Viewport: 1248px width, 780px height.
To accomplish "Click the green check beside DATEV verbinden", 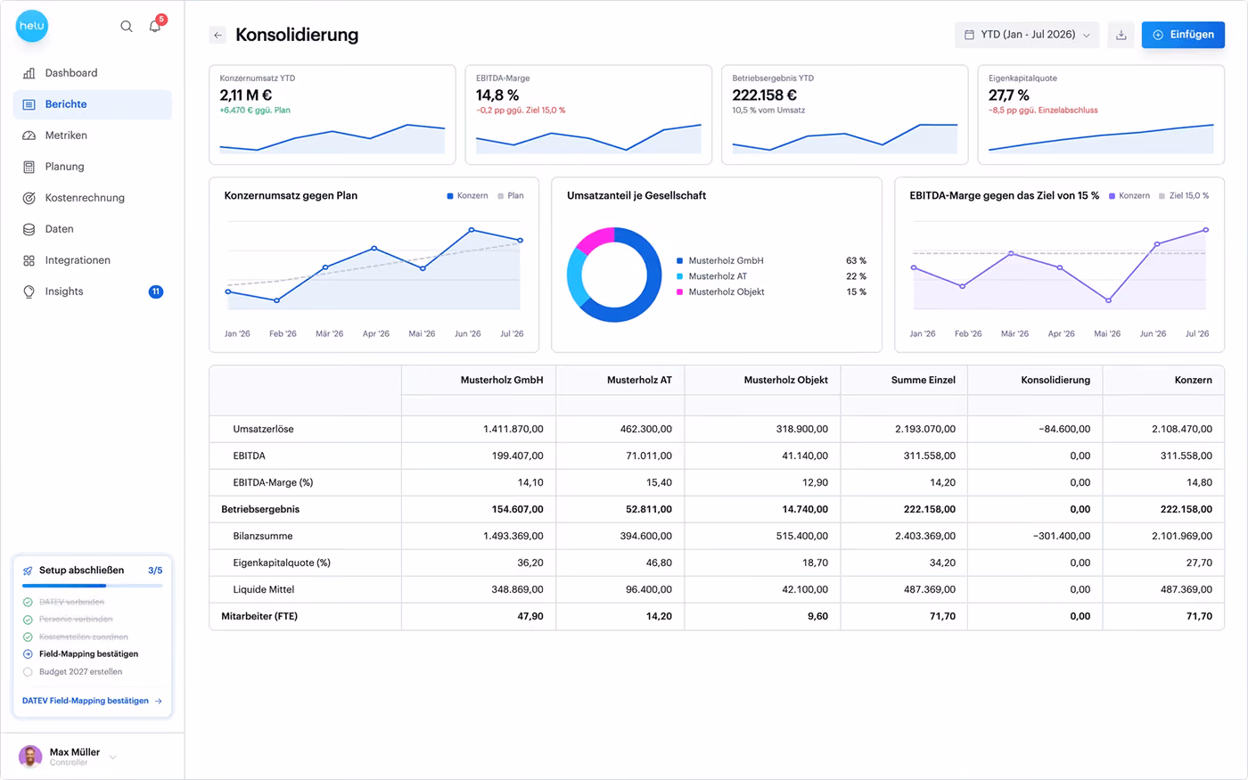I will coord(28,602).
